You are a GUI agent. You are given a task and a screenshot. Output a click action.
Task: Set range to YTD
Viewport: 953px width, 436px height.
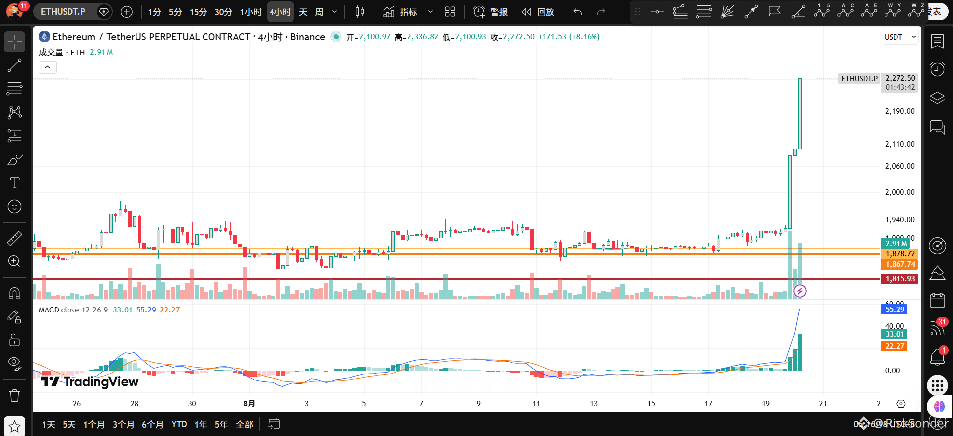[x=179, y=425]
